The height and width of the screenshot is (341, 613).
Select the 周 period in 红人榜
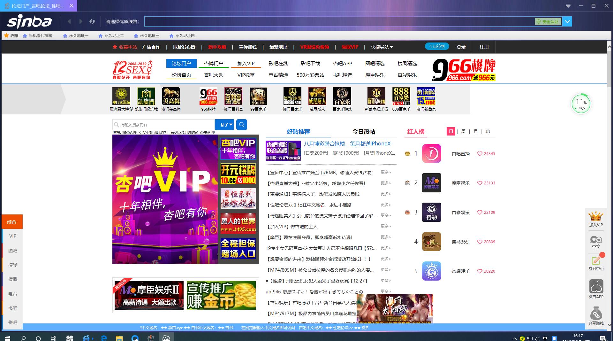tap(463, 131)
